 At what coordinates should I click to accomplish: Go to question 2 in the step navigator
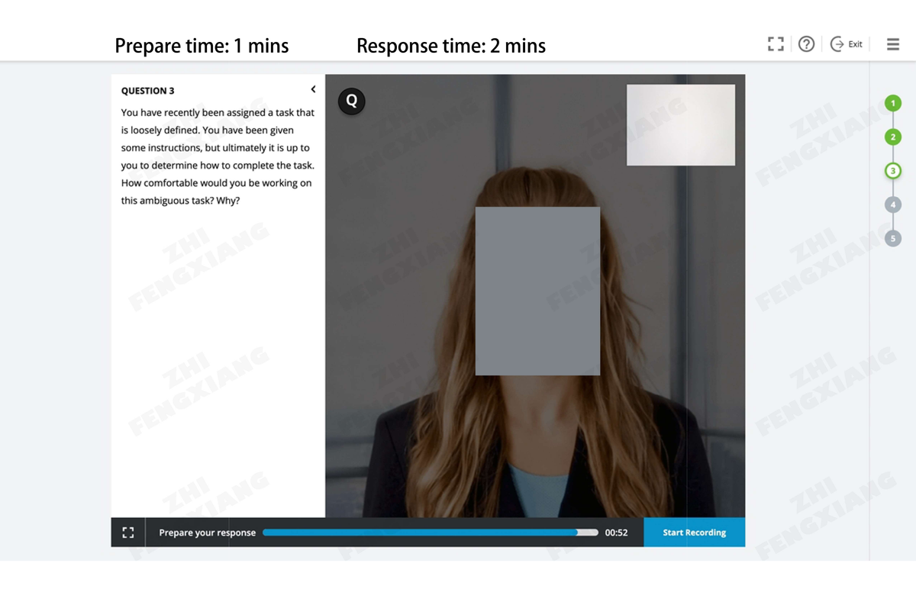[x=892, y=137]
